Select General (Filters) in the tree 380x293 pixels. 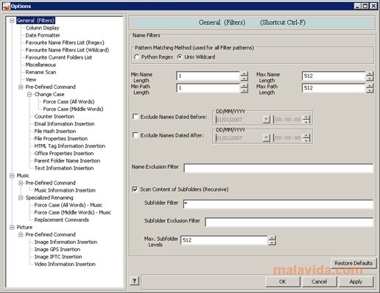pos(35,21)
